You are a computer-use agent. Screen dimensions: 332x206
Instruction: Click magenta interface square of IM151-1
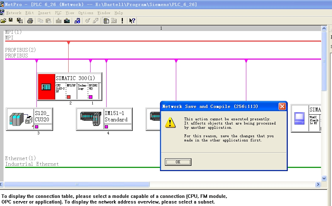pyautogui.click(x=106, y=127)
